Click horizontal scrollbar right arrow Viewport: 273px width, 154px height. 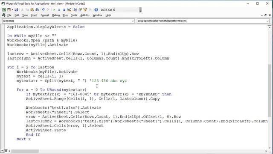click(266, 151)
